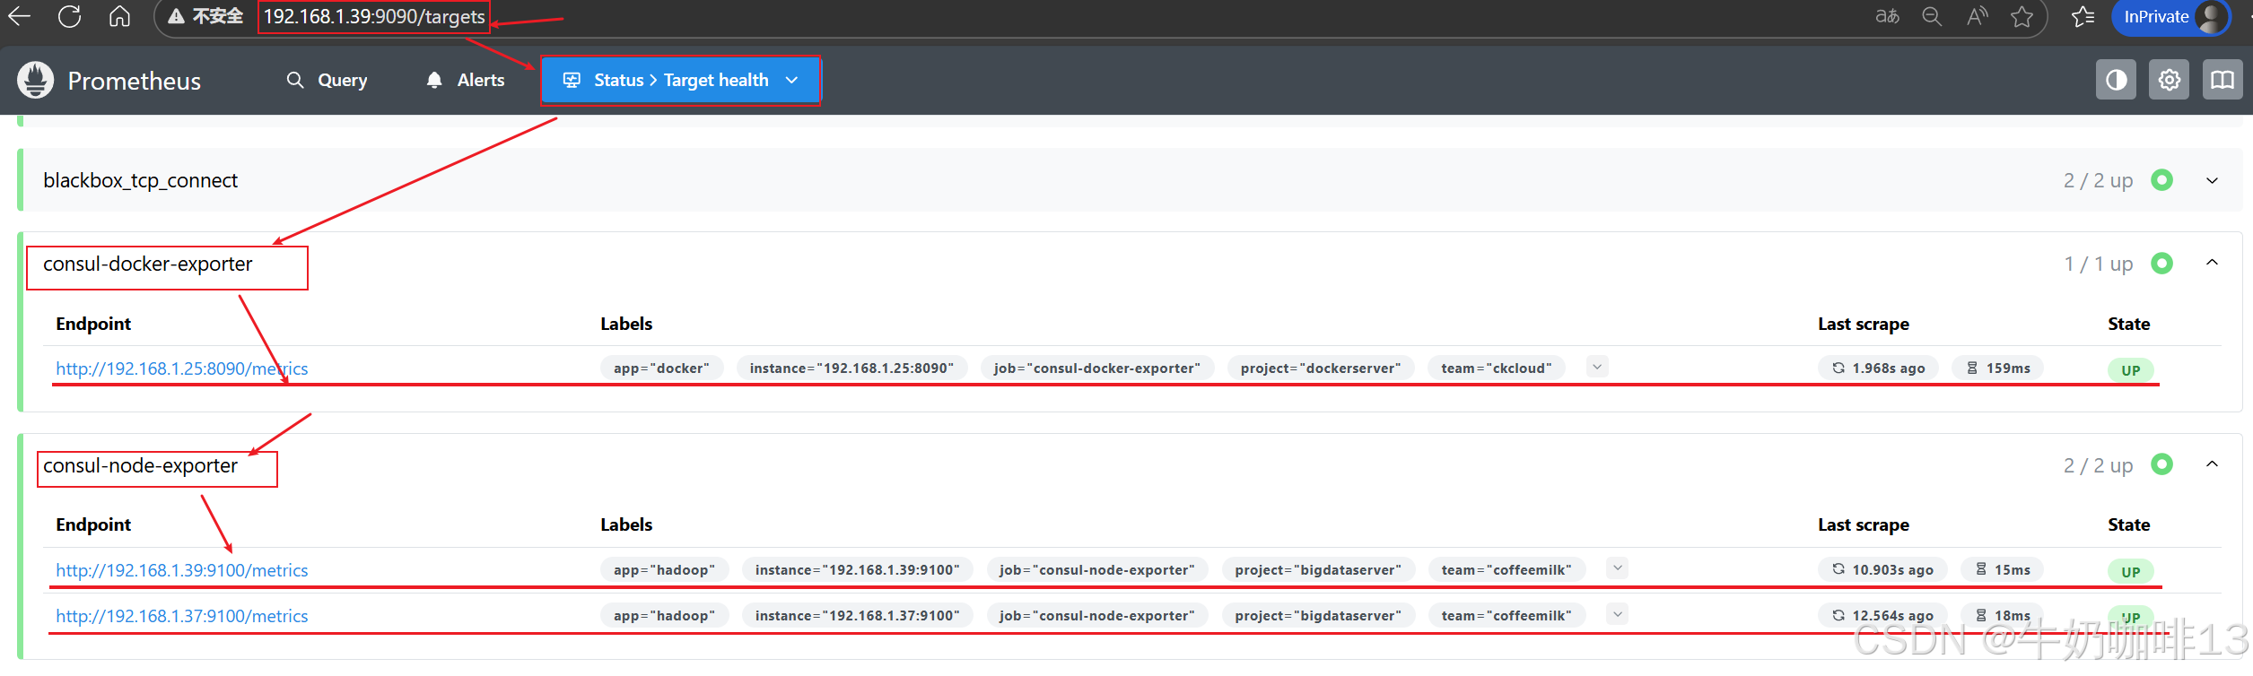Click the UP state badge for 192.168.1.39:9100
This screenshot has height=676, width=2253.
click(x=2130, y=572)
